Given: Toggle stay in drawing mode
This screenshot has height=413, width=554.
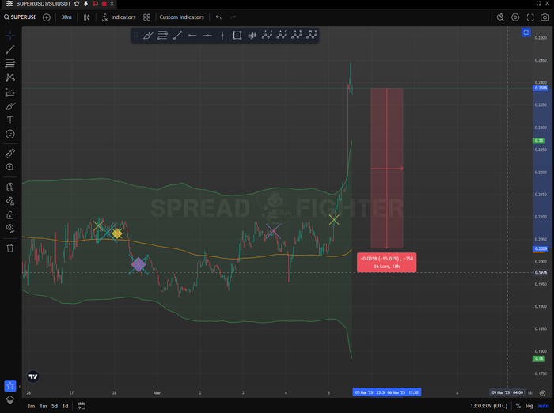Looking at the screenshot, I should point(10,201).
